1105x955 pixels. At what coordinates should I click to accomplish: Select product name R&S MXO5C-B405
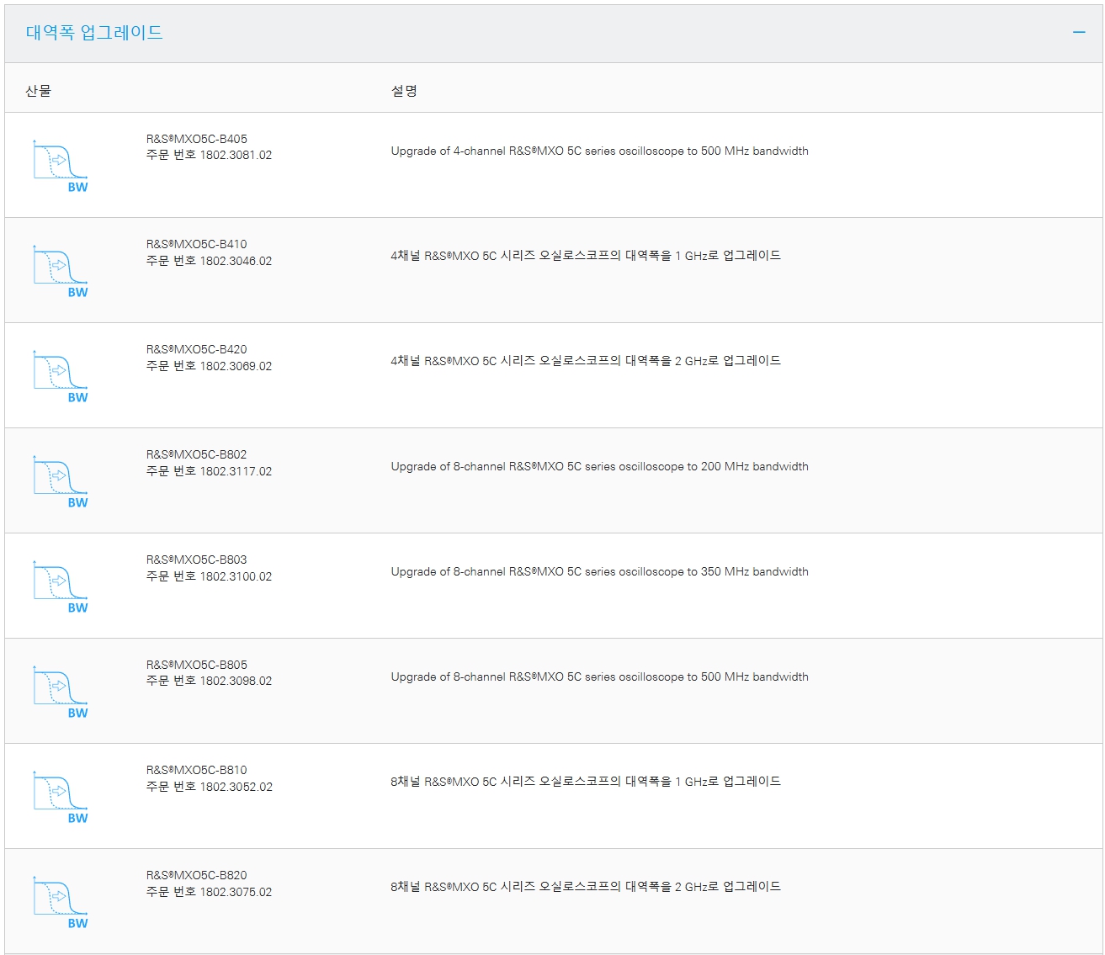tap(197, 139)
